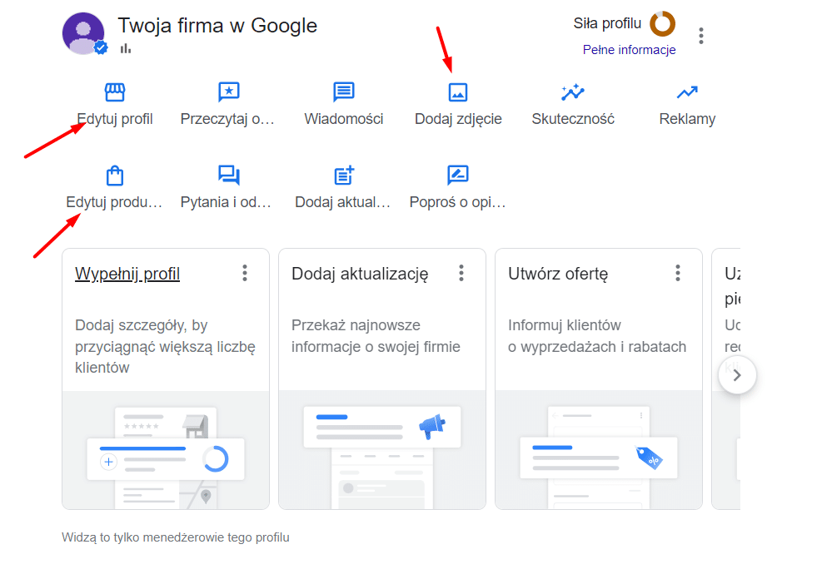Open the Skuteczność sparkle chart icon
The image size is (817, 574).
pos(573,92)
